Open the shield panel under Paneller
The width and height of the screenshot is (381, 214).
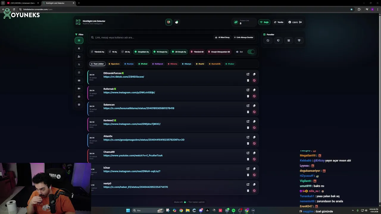pyautogui.click(x=278, y=40)
